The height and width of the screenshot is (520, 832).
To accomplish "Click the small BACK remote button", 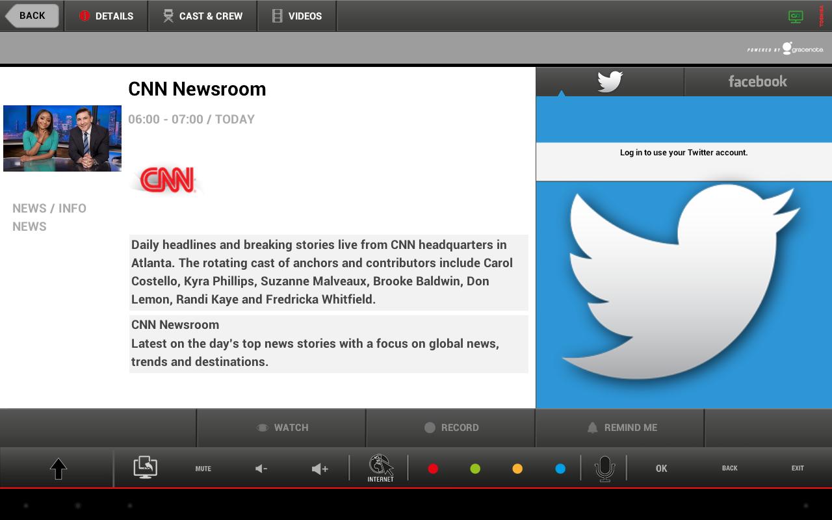I will pos(730,468).
